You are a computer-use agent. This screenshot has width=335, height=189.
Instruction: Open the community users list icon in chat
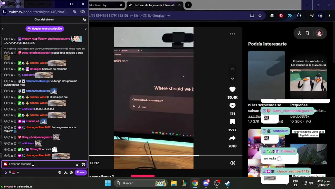click(84, 20)
